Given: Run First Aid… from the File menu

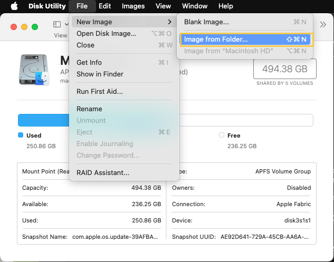Looking at the screenshot, I should [x=100, y=92].
